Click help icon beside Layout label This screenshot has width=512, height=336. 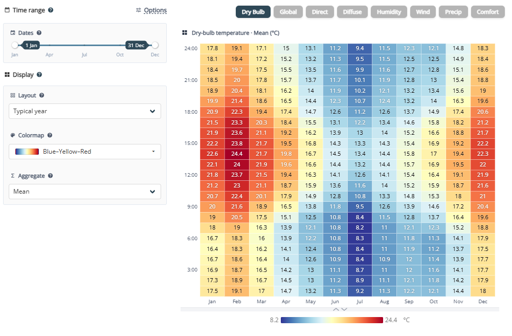point(41,95)
